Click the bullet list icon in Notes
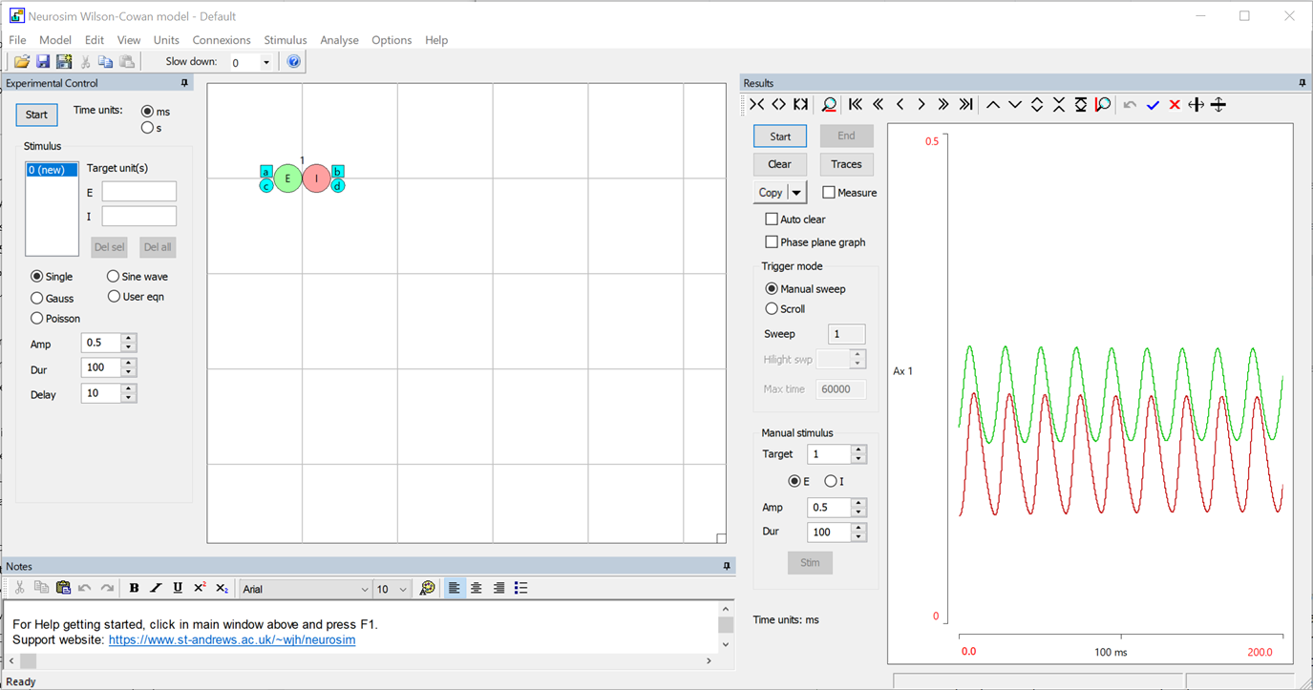 [x=520, y=589]
